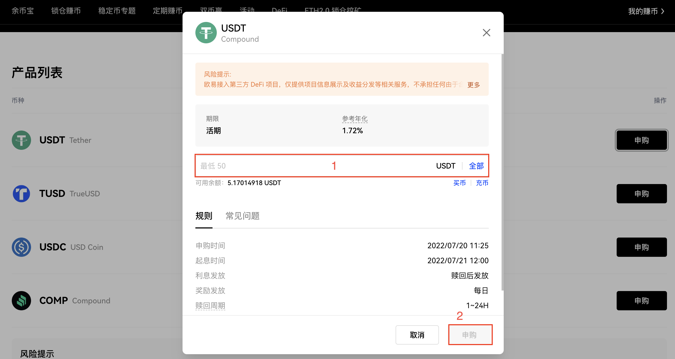Open 我的赚币 chevron link
Screen dimensions: 675x359
coord(646,11)
